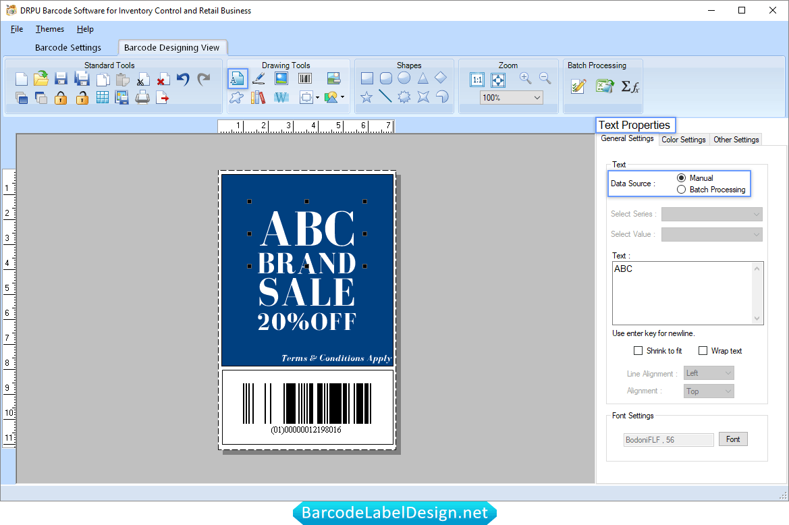Toggle the grid icon in Standard Tools

pos(102,97)
